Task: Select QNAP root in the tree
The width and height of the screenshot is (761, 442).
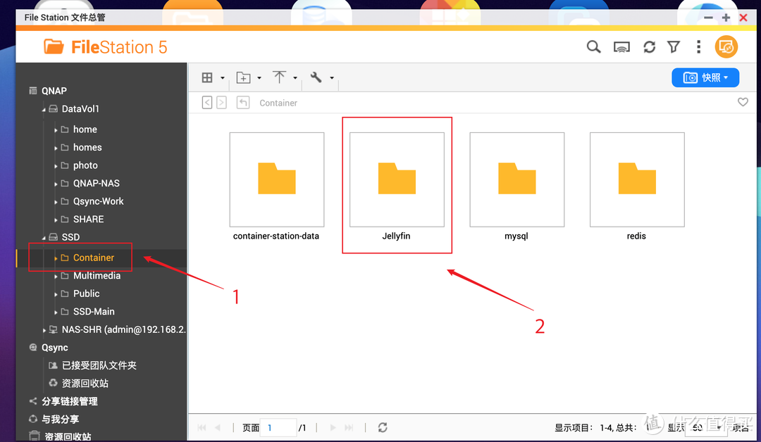Action: click(54, 91)
